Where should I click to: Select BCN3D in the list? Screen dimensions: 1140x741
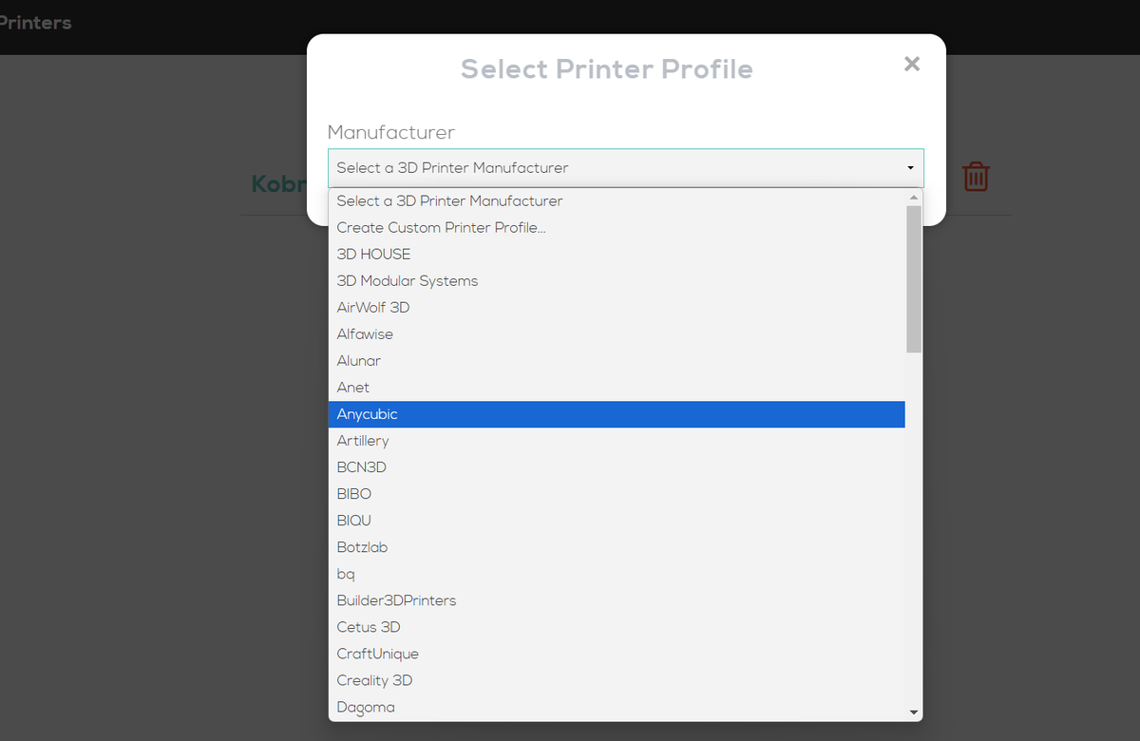[361, 467]
